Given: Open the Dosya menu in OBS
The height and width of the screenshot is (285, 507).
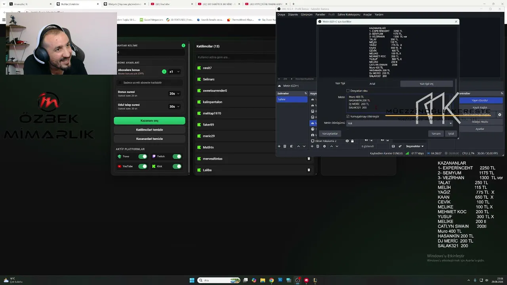Looking at the screenshot, I should coord(281,15).
